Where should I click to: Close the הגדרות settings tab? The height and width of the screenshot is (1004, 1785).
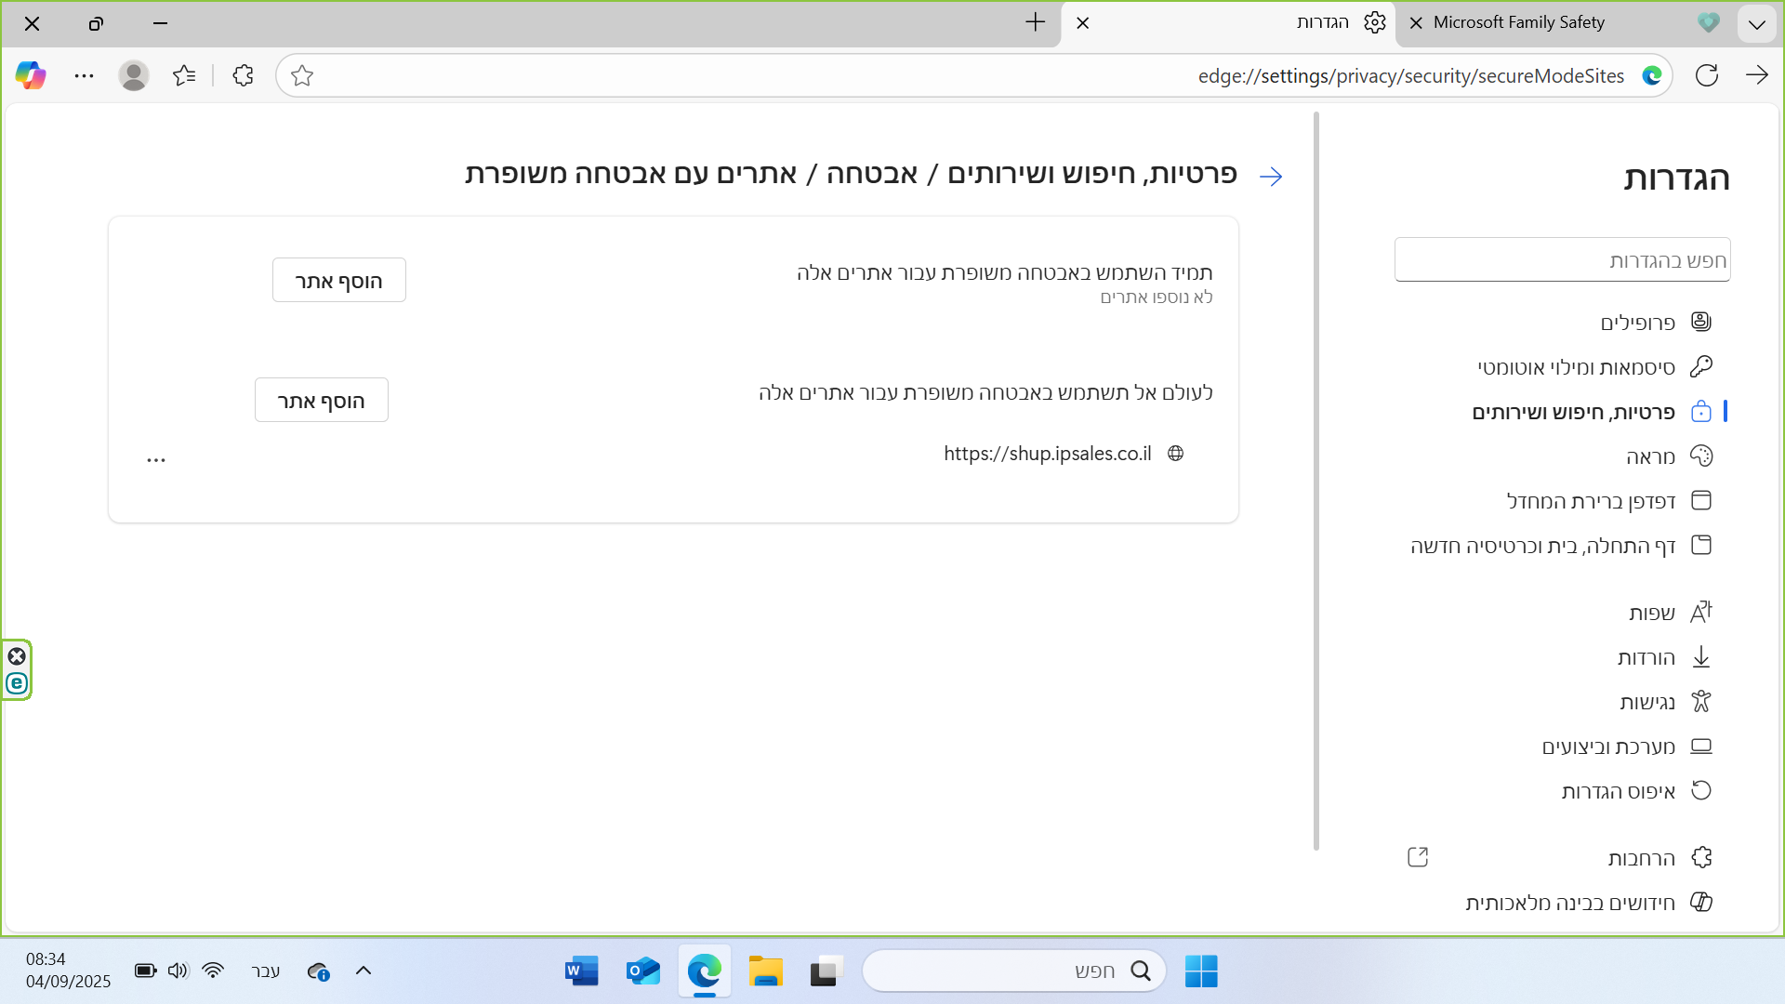(x=1082, y=23)
